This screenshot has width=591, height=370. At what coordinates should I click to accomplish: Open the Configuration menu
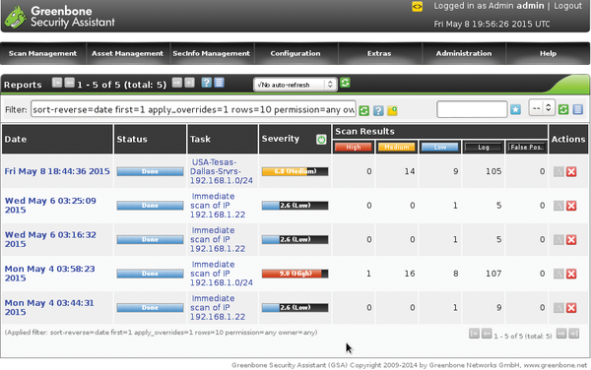tap(295, 53)
